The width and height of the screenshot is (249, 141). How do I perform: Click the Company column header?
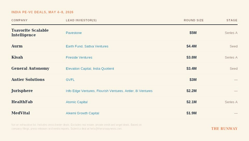tap(19, 20)
